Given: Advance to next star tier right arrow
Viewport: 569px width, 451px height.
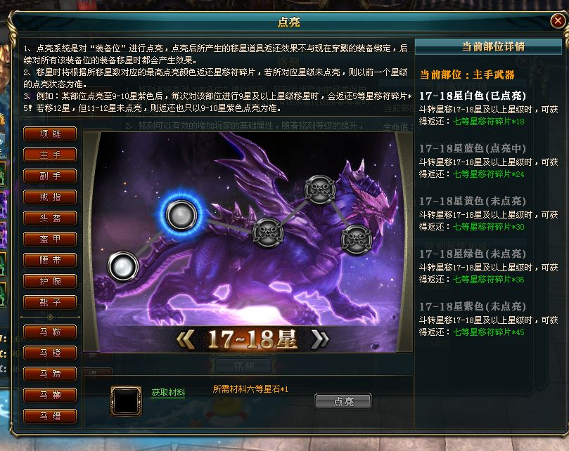Looking at the screenshot, I should [x=319, y=340].
